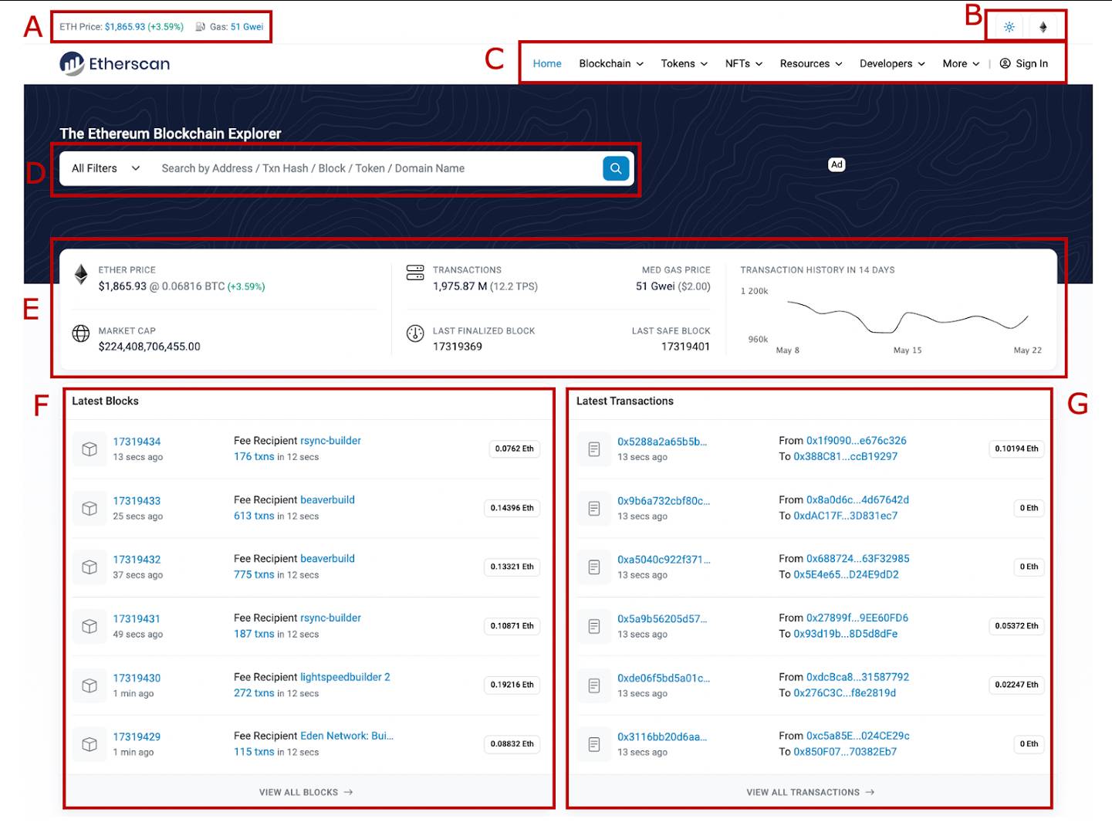Viewport: 1112px width, 826px height.
Task: Click the search by address input field
Action: (378, 168)
